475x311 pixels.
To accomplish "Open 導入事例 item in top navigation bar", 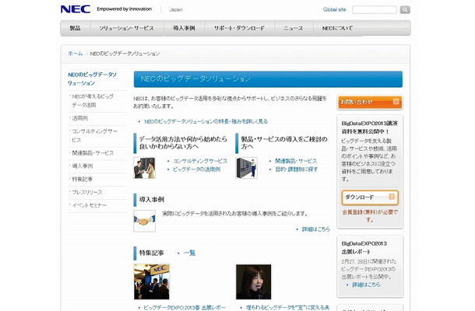I will [x=184, y=29].
